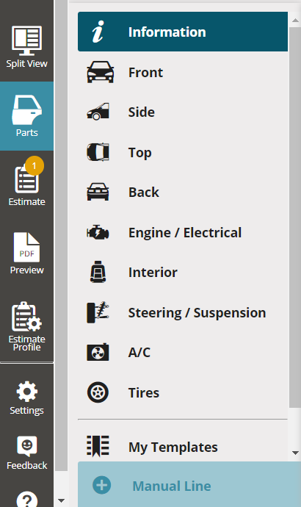301x507 pixels.
Task: Select the Tires category
Action: (183, 392)
